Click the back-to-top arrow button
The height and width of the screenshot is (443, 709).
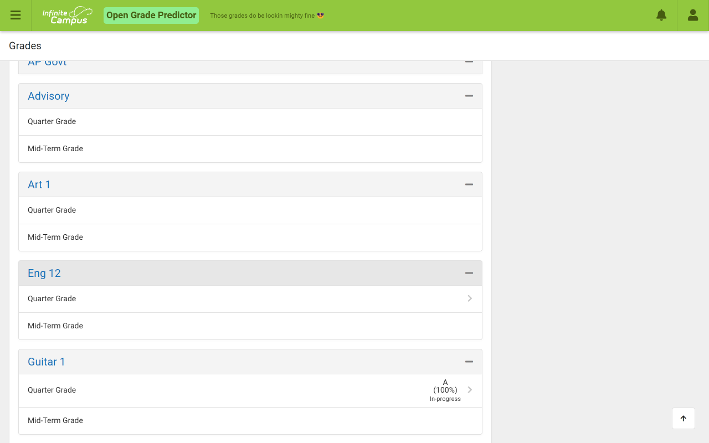[684, 419]
